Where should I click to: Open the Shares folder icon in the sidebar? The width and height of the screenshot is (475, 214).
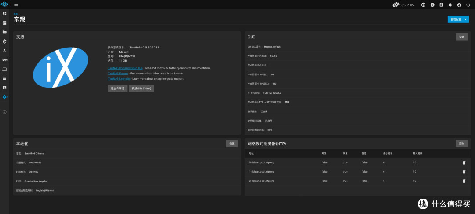pyautogui.click(x=4, y=32)
